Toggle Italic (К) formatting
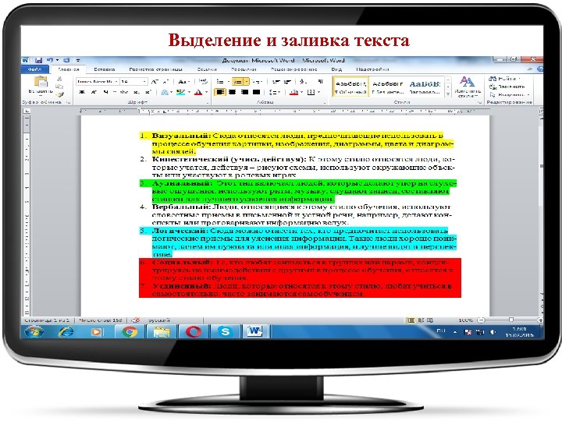The image size is (562, 421). [93, 92]
